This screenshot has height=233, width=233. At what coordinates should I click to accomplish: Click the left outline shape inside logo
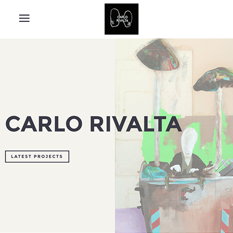click(x=114, y=18)
